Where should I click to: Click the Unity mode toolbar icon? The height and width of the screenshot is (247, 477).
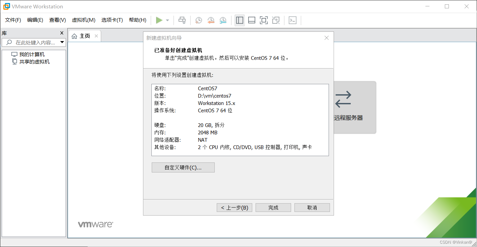tap(276, 20)
